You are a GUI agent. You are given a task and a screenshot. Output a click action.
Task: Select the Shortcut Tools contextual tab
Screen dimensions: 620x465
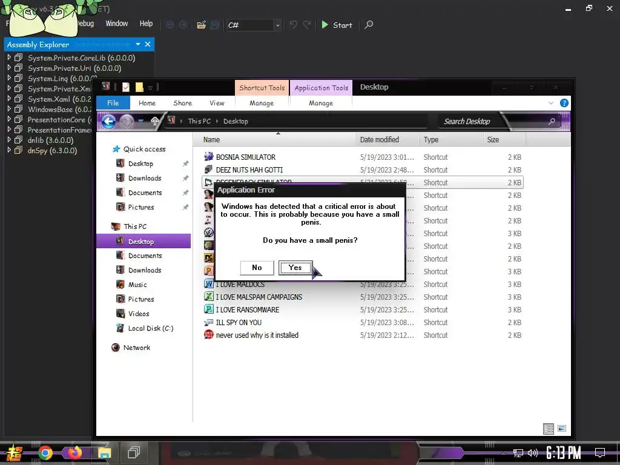(262, 88)
